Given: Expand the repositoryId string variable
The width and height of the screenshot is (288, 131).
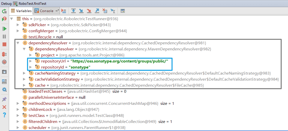Looking at the screenshot, I should 31,67.
